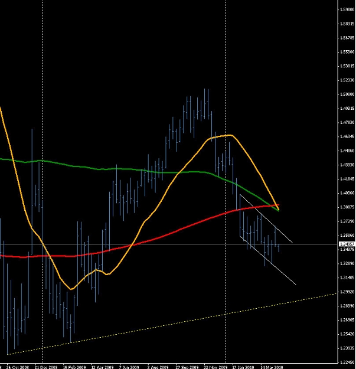Click the 1.50800 price label
356x369 pixels.
coord(347,94)
